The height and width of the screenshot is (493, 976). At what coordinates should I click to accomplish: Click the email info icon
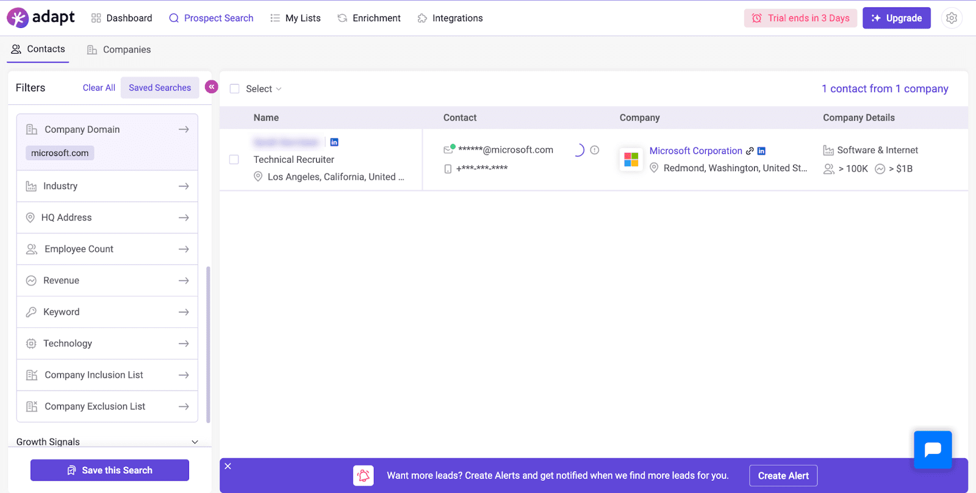tap(595, 150)
